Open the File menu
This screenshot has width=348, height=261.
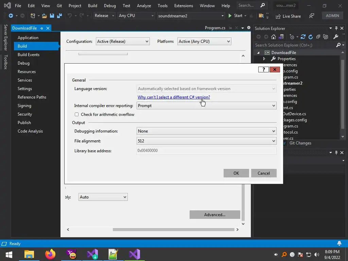[x=18, y=6]
